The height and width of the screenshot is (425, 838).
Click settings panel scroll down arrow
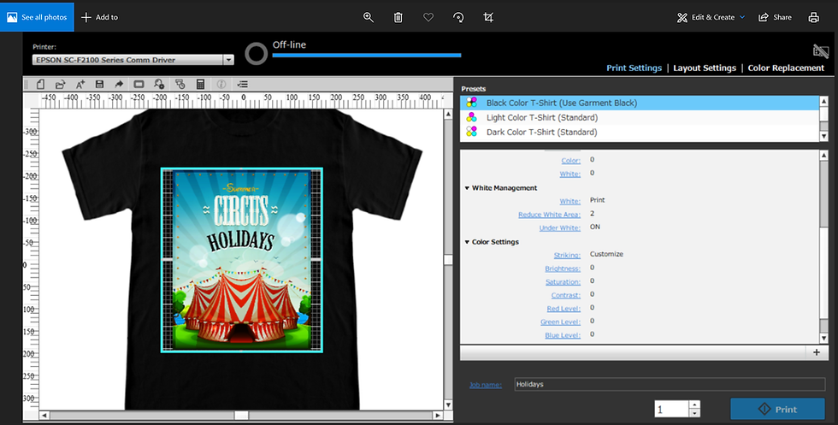(823, 339)
